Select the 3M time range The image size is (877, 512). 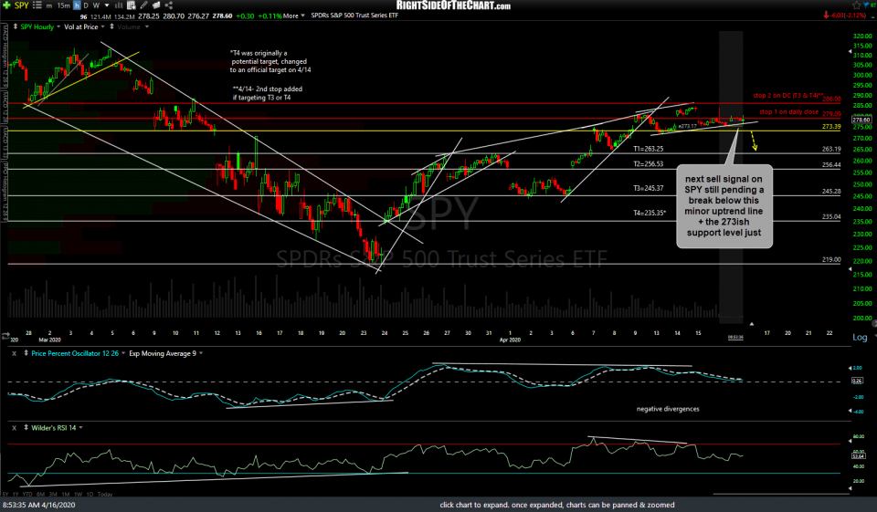click(53, 494)
